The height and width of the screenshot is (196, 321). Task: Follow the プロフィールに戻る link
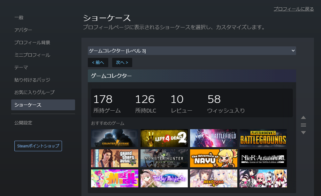(x=294, y=9)
